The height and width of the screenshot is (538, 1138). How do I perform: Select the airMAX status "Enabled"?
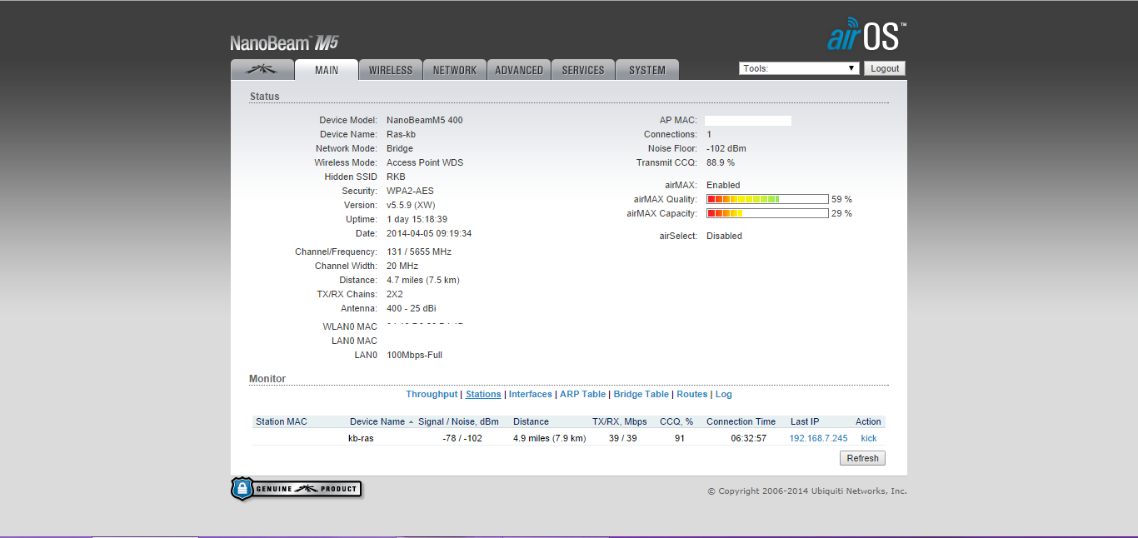(x=723, y=185)
